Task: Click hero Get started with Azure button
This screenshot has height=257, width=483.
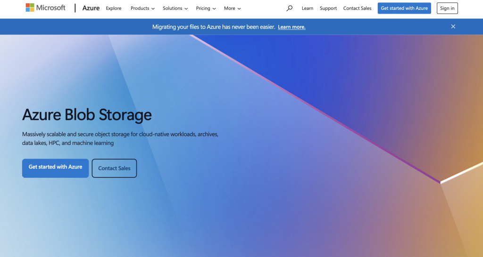Action: (56, 168)
